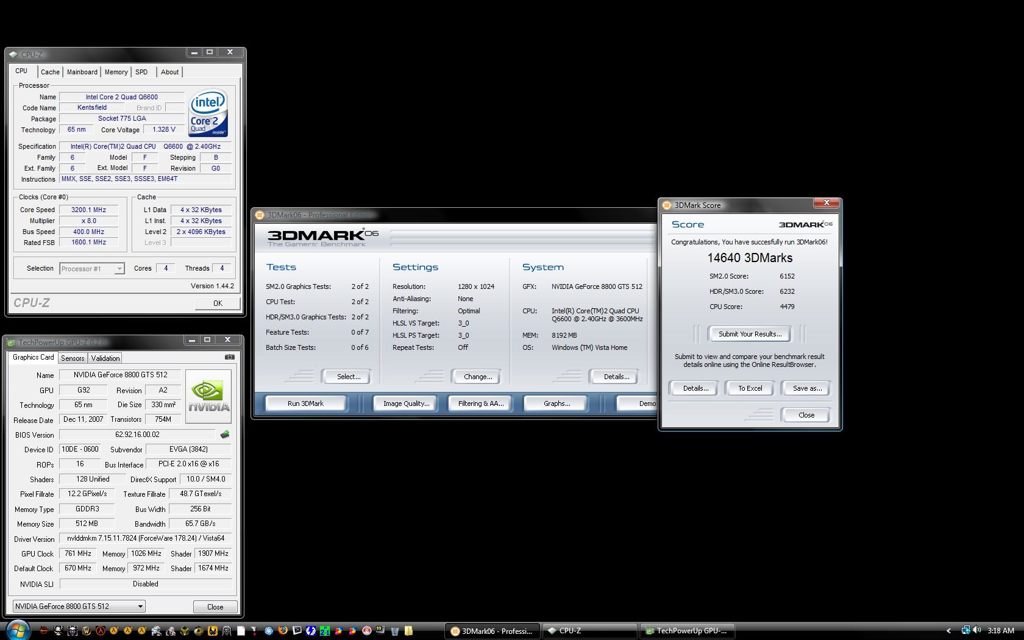This screenshot has width=1024, height=640.
Task: Click the CPU-Z title bar icon
Action: 13,54
